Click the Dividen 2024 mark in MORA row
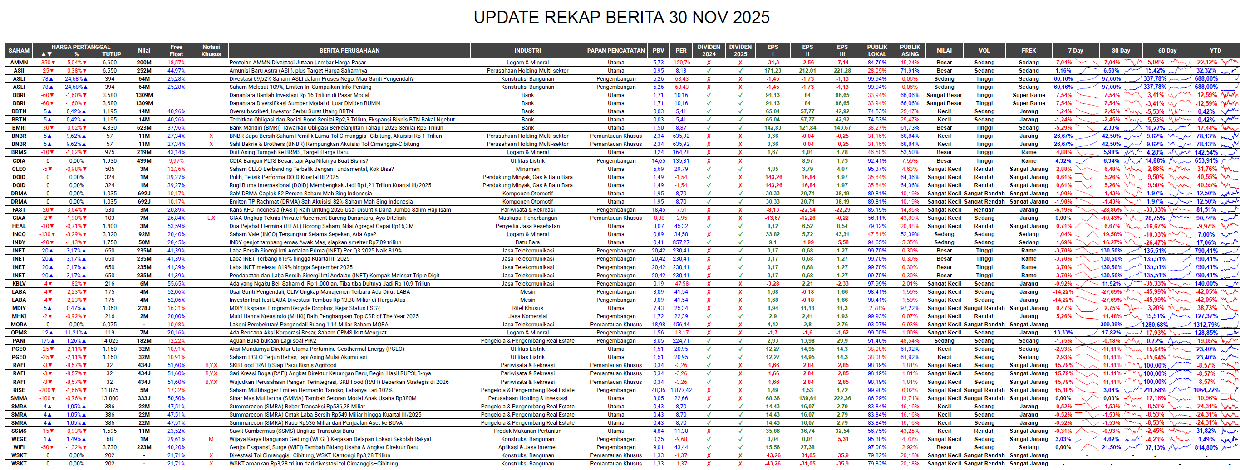Image resolution: width=1240 pixels, height=470 pixels. point(709,325)
